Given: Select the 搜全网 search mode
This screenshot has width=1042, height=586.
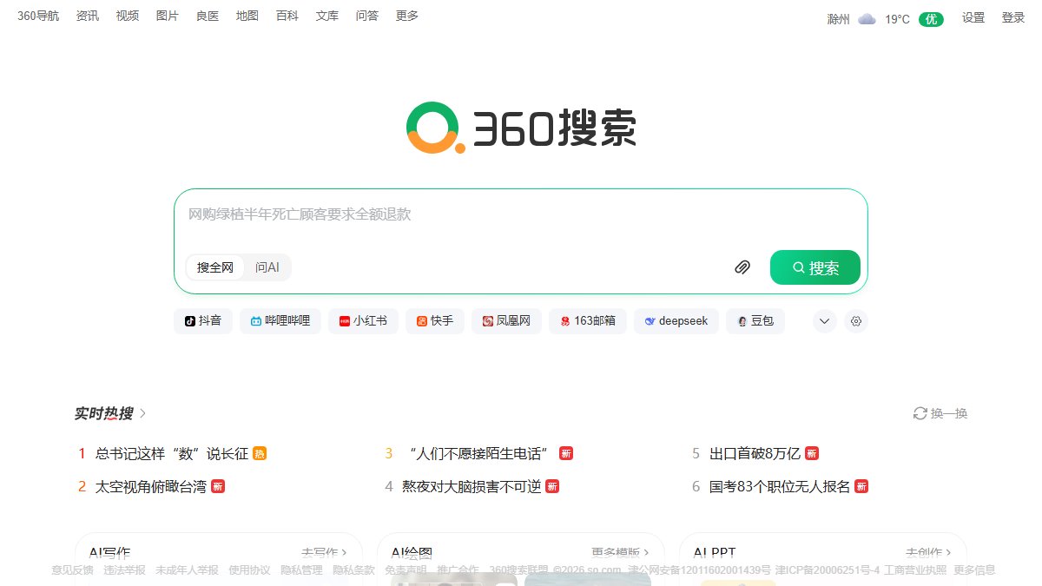Looking at the screenshot, I should (x=215, y=267).
